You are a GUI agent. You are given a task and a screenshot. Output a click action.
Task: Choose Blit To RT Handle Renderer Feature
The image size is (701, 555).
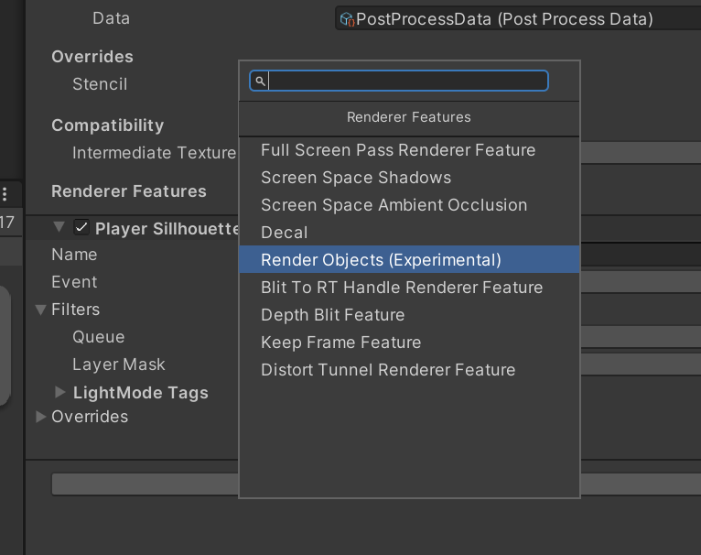(x=402, y=288)
